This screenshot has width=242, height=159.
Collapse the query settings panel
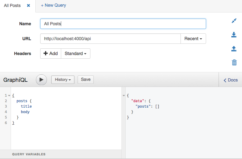(234, 21)
